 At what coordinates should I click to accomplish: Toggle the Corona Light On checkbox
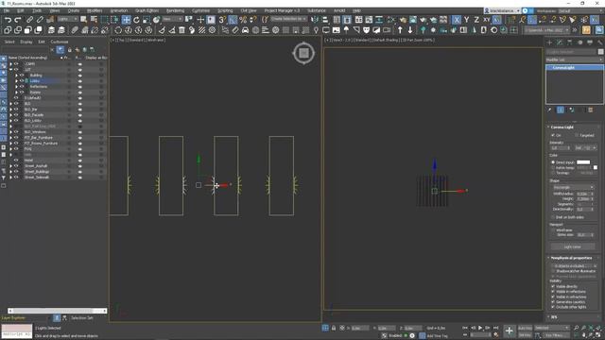pos(553,135)
